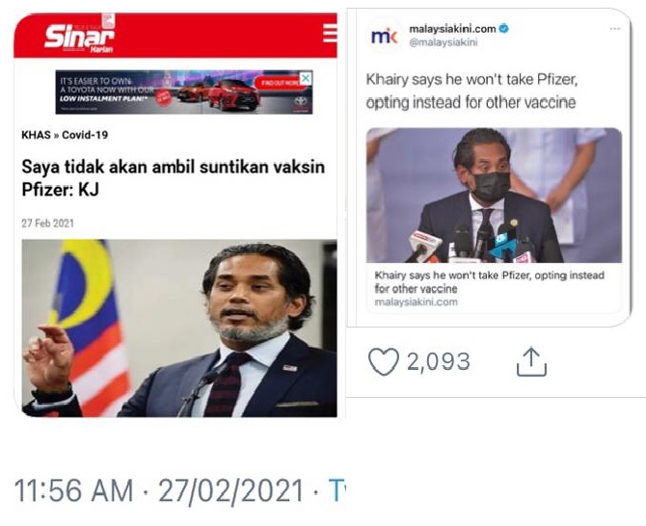Tap the share tweet upload icon
The width and height of the screenshot is (646, 526).
[531, 361]
